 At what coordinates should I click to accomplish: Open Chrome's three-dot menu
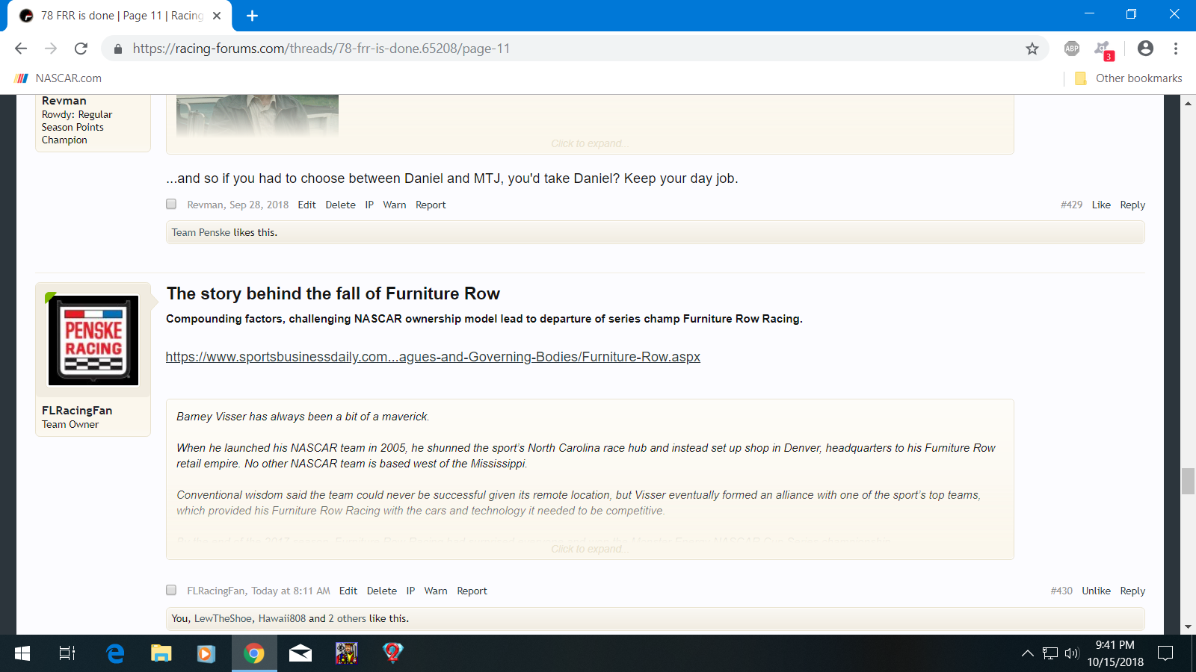click(x=1175, y=49)
